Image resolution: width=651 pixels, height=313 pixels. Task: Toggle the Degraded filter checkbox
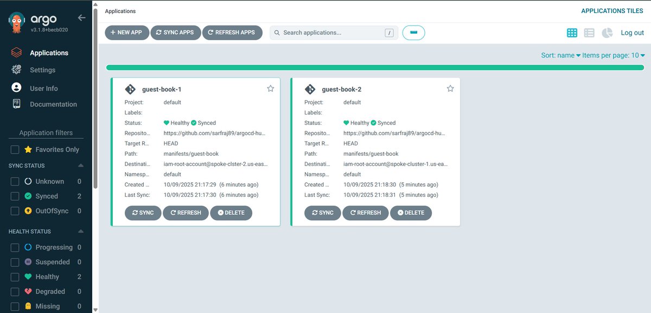point(15,291)
